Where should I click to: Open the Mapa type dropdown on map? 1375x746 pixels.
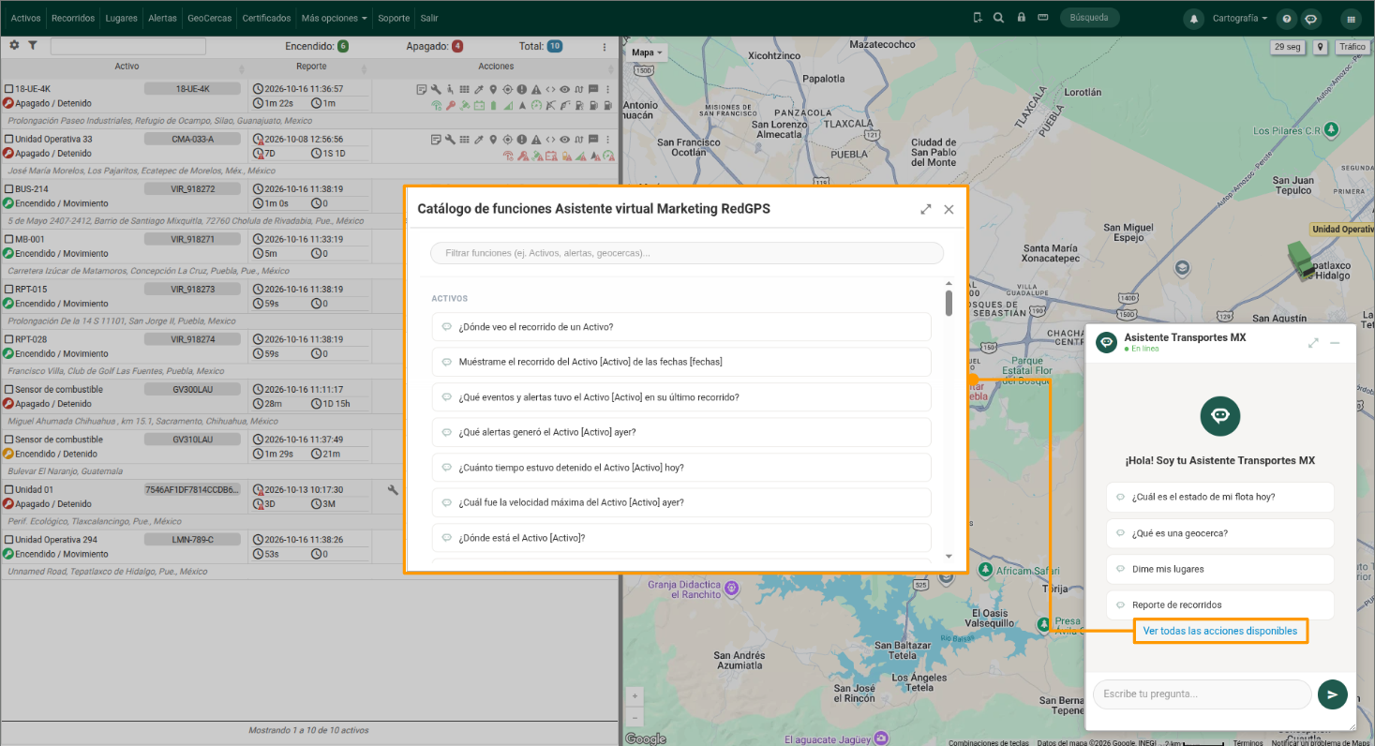tap(647, 52)
